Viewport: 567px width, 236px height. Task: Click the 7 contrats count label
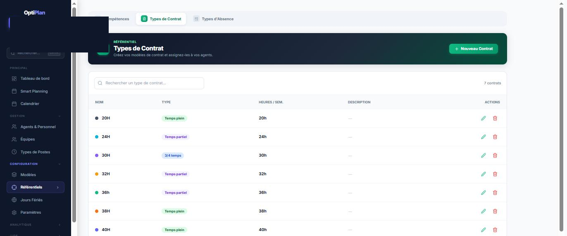(x=493, y=83)
